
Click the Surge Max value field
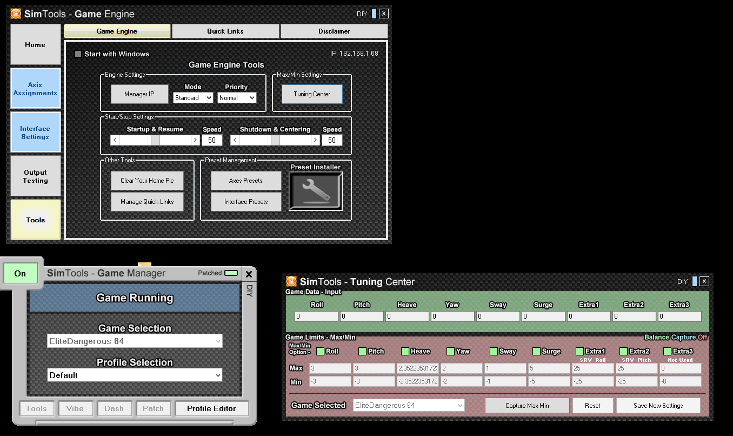(548, 368)
